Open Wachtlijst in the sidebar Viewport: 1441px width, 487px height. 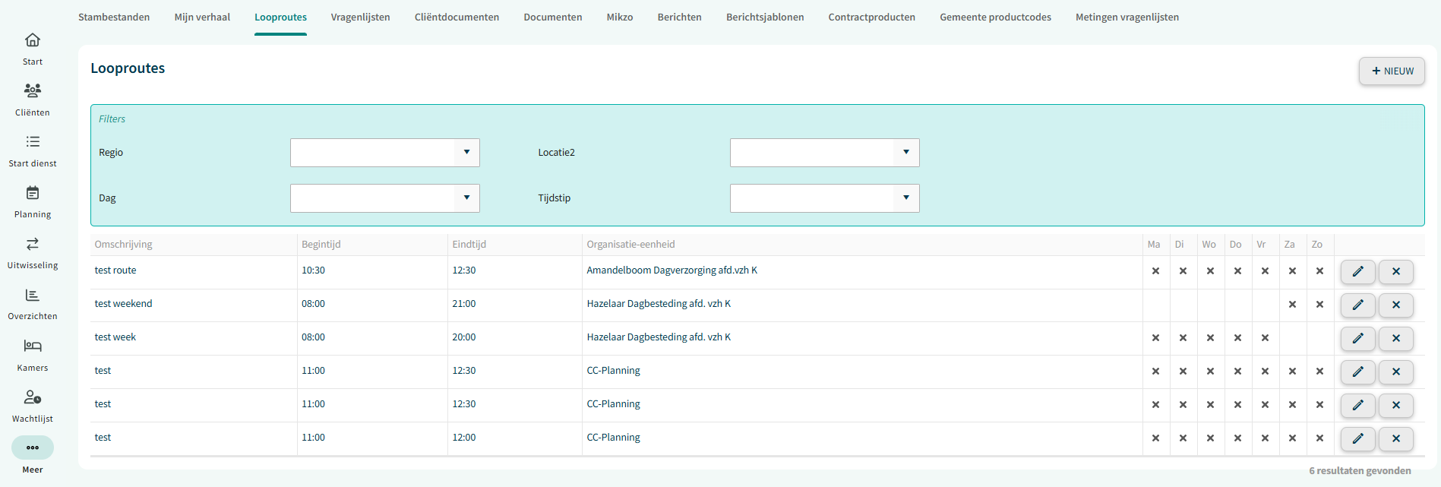(x=33, y=405)
